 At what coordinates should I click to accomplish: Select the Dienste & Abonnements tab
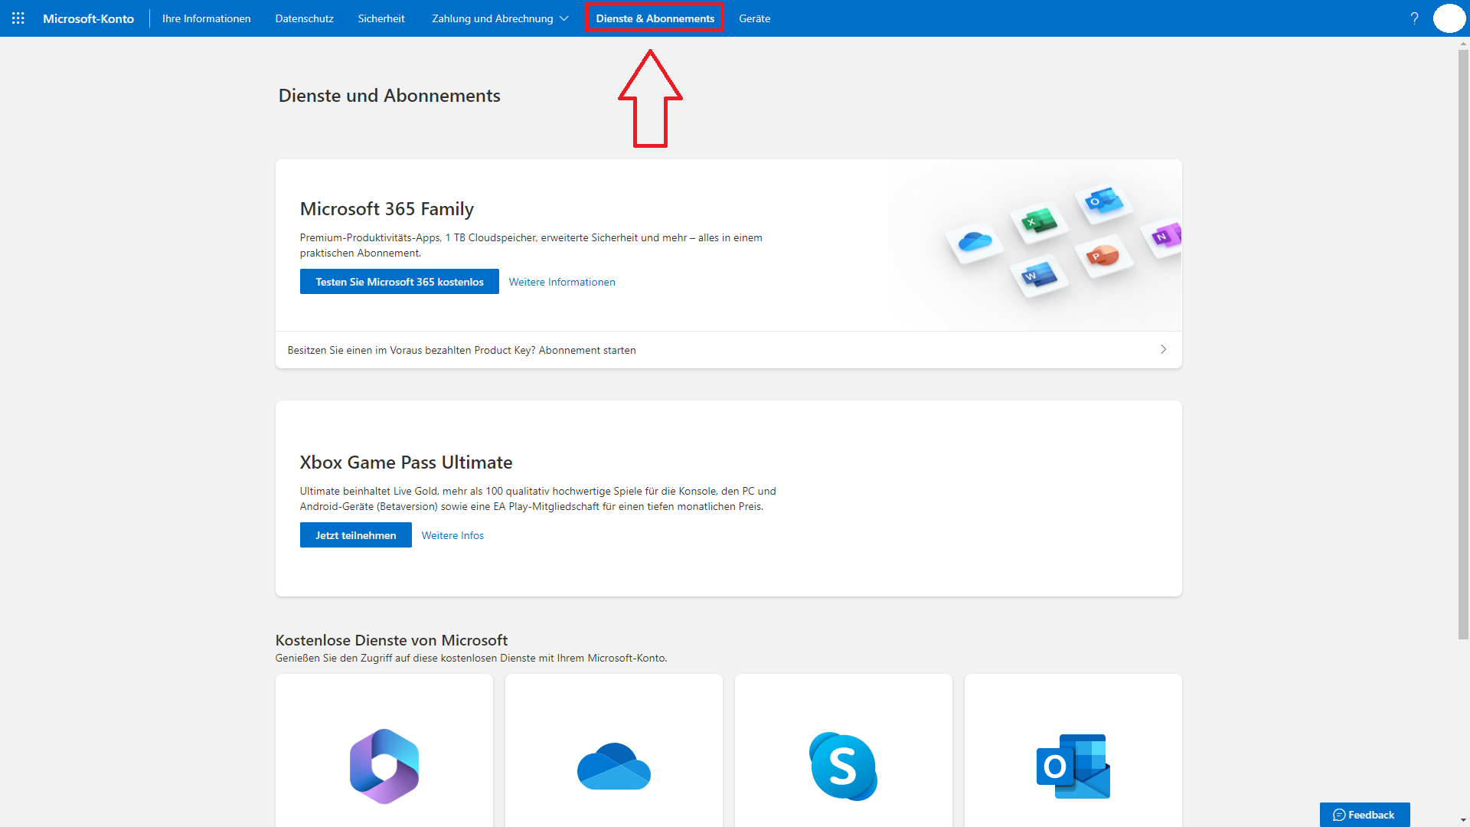coord(655,18)
